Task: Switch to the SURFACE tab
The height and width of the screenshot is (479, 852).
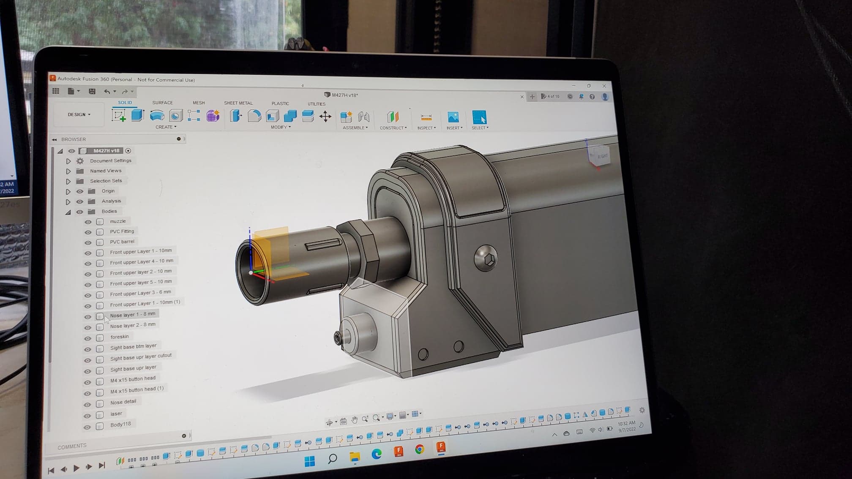Action: [162, 103]
